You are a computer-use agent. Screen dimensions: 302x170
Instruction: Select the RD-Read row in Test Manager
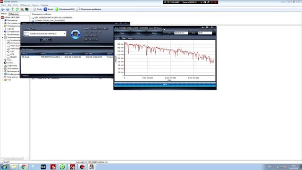[x=67, y=57]
